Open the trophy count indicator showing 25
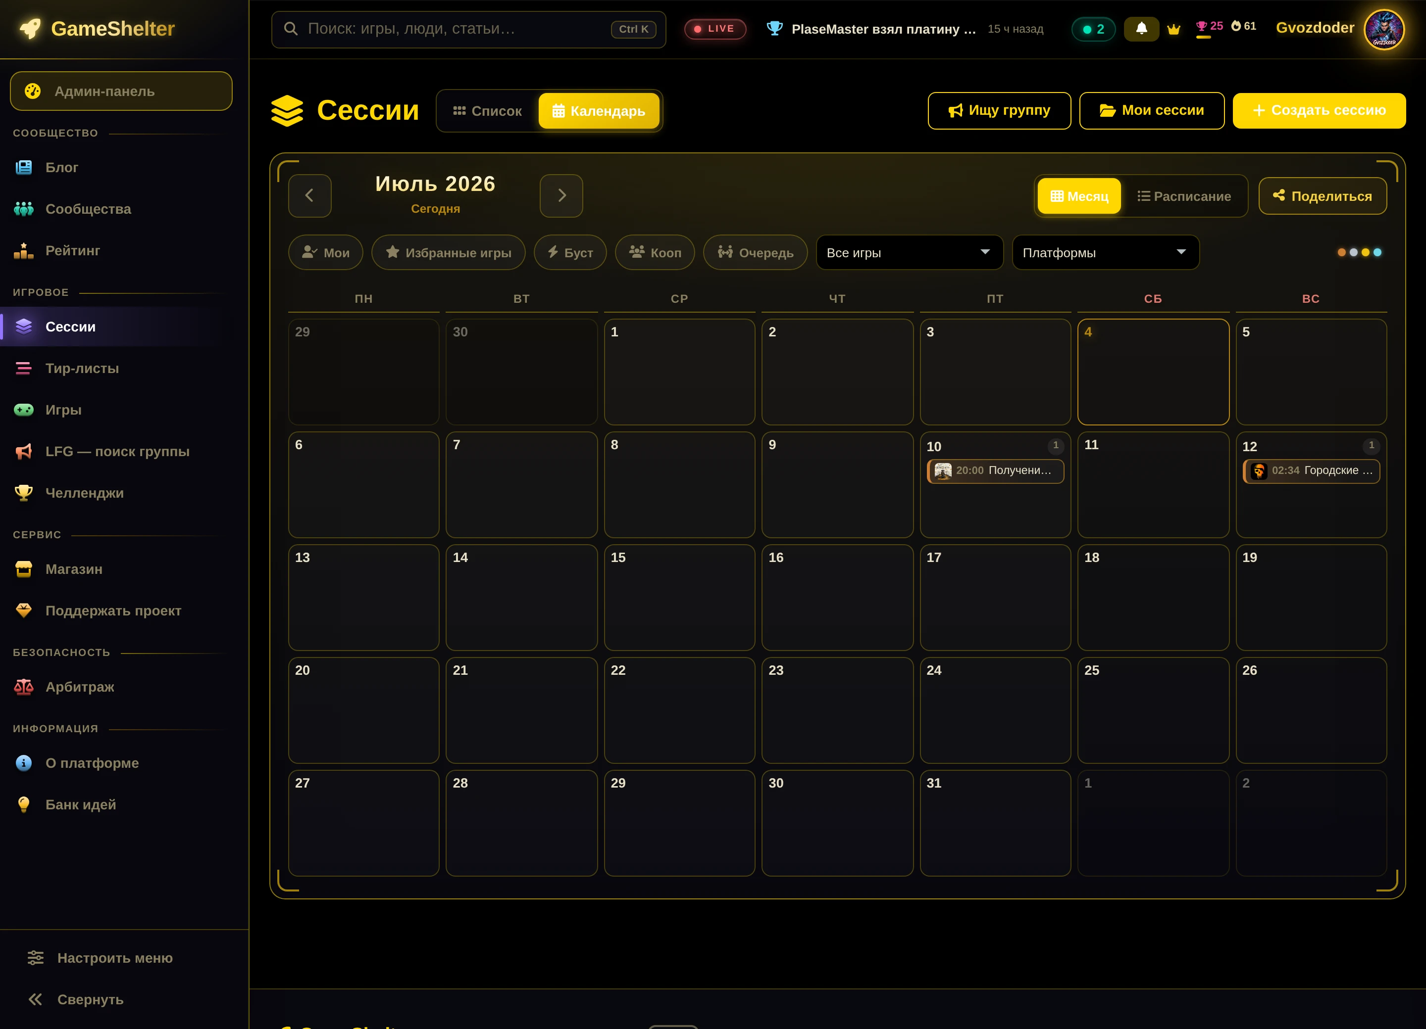 (x=1209, y=26)
